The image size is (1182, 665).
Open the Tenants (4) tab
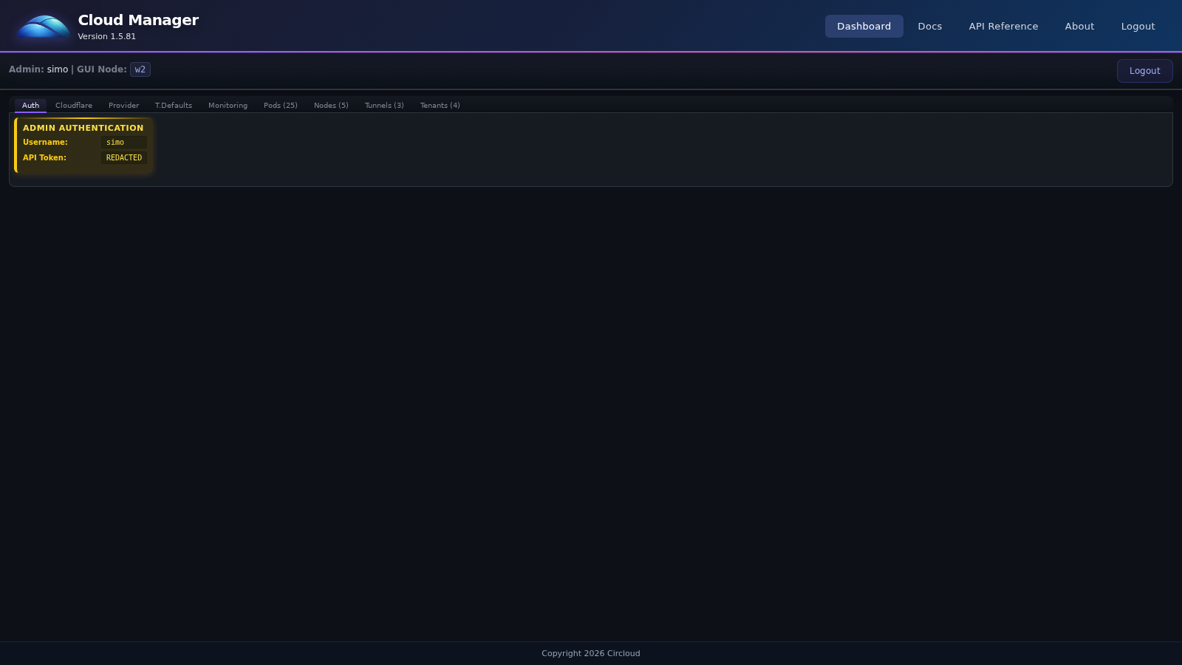coord(440,105)
